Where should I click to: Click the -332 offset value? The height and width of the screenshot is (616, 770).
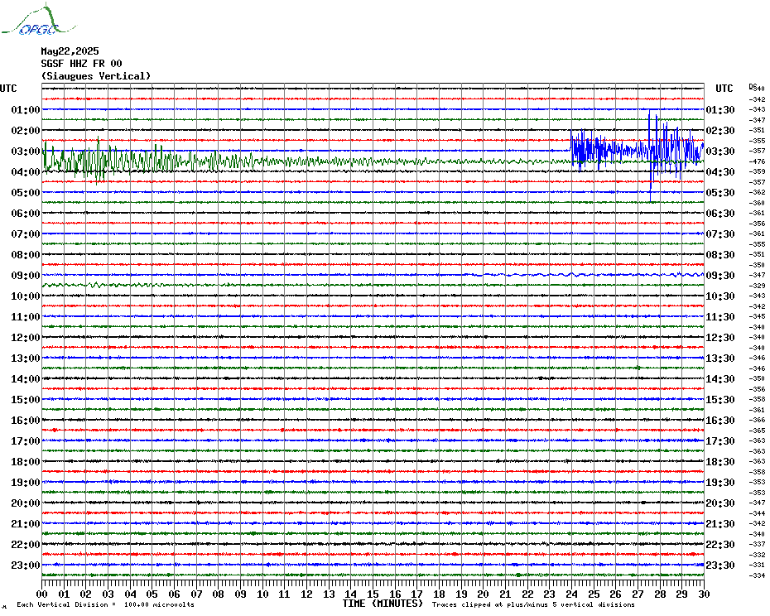[x=758, y=555]
